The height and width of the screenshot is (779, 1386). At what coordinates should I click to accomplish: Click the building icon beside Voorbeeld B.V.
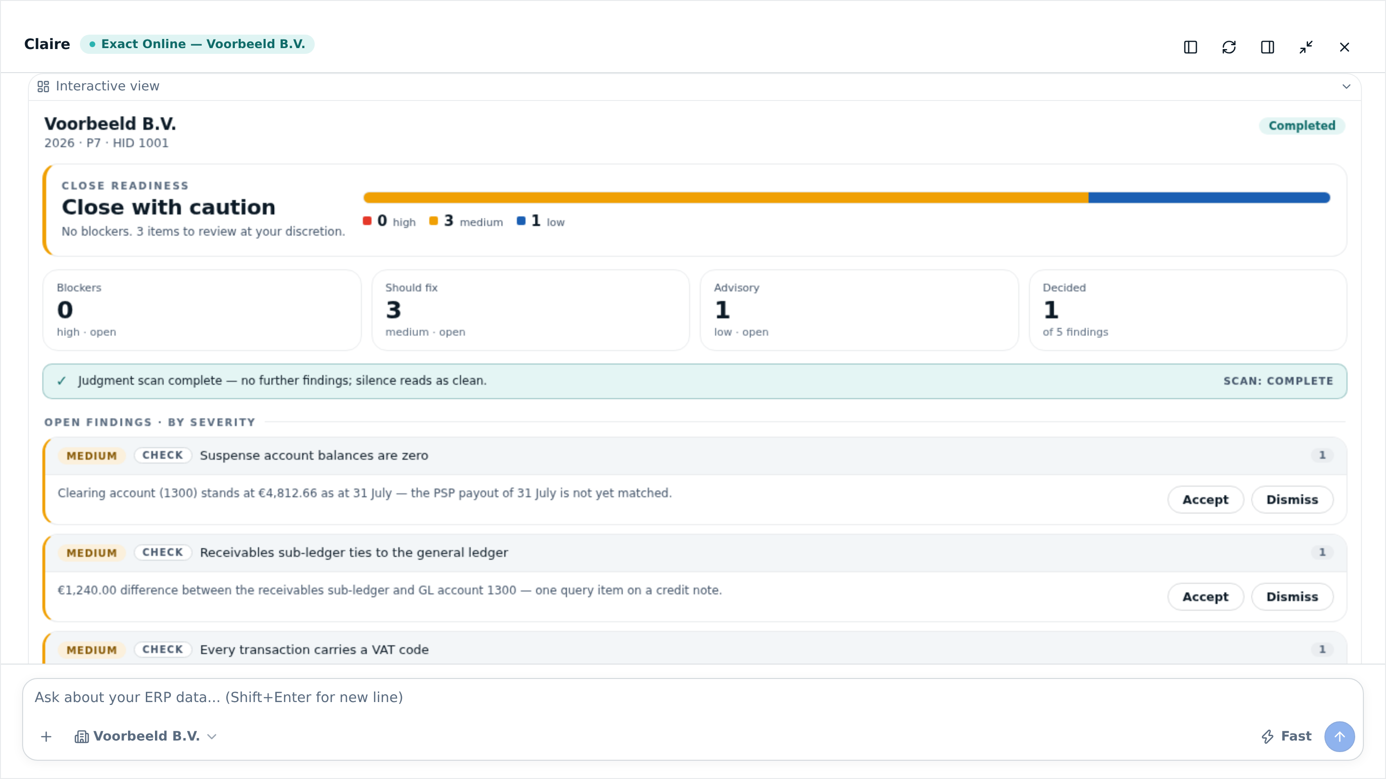click(81, 737)
